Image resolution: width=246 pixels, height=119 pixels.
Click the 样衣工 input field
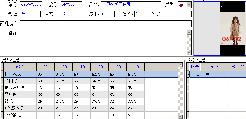tap(71, 14)
